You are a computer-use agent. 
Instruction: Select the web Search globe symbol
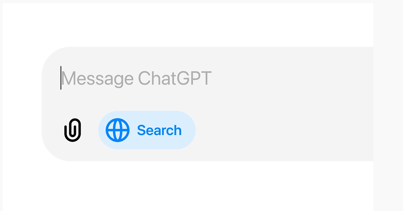point(118,130)
